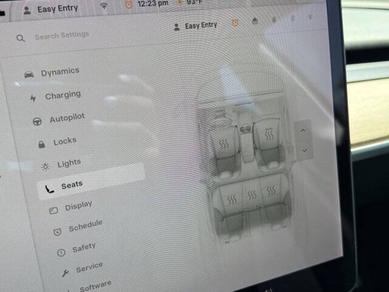Viewport: 389px width, 292px height.
Task: Click the car icon beside Dynamics
Action: tap(29, 74)
